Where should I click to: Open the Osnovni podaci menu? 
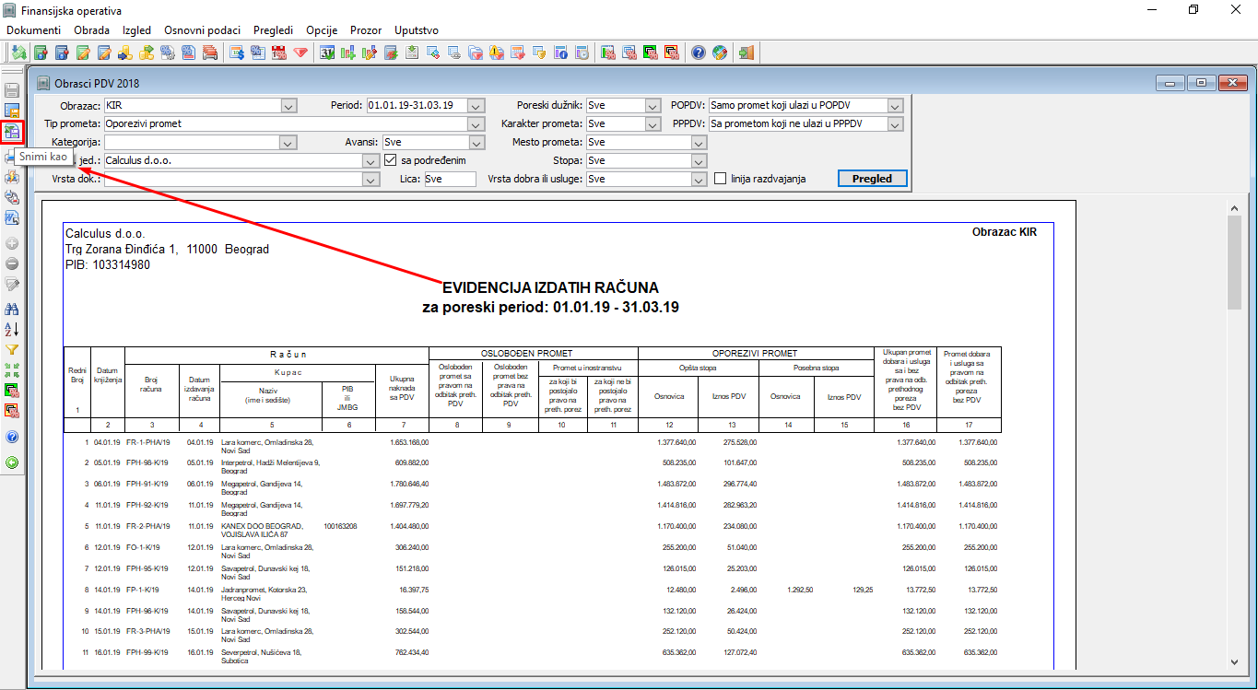(202, 30)
